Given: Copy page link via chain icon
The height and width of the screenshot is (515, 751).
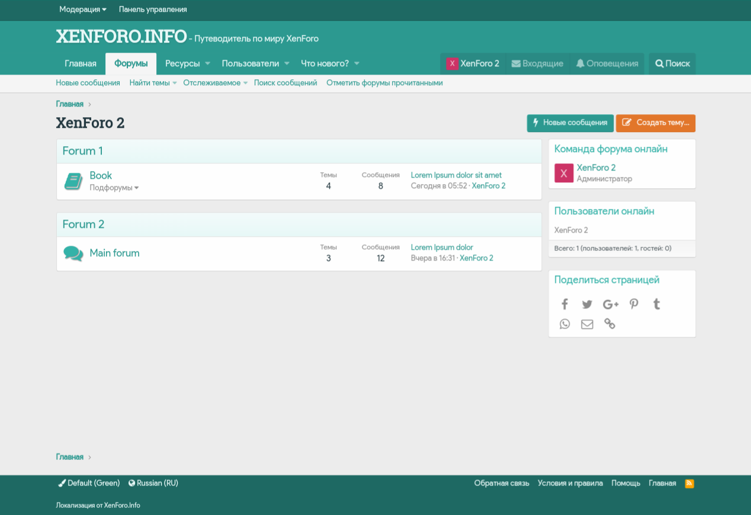Looking at the screenshot, I should tap(609, 324).
